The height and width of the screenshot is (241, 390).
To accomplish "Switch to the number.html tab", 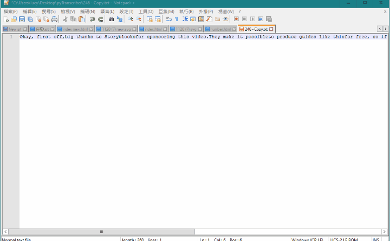I will (220, 29).
